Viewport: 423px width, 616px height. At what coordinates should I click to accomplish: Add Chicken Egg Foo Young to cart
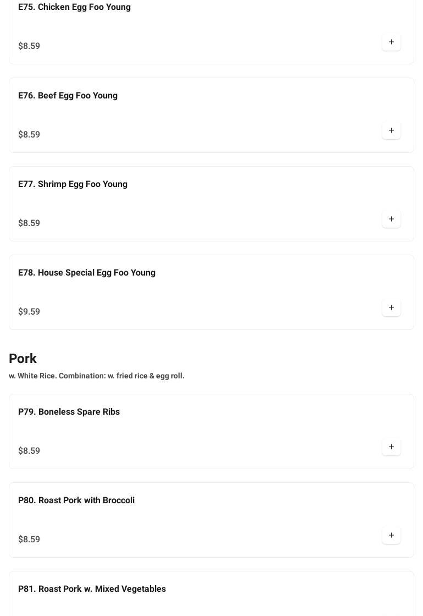tap(391, 42)
